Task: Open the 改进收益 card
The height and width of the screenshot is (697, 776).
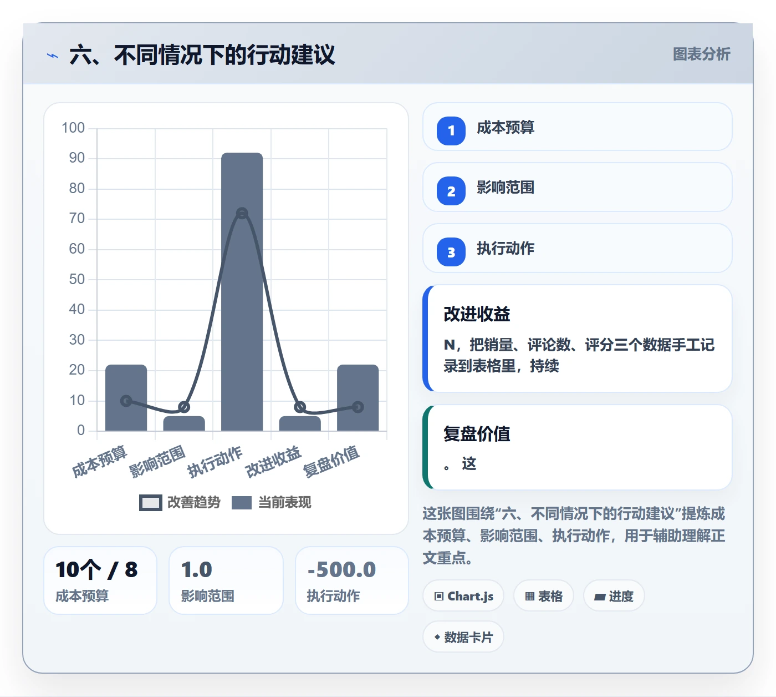Action: click(578, 339)
